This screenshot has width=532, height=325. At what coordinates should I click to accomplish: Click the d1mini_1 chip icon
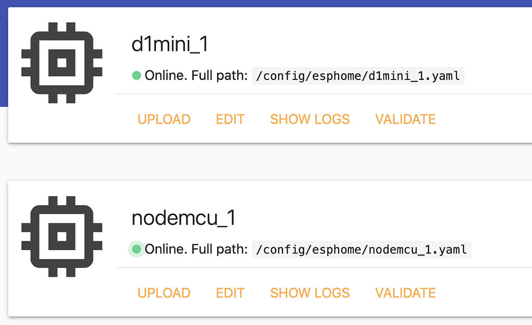62,63
